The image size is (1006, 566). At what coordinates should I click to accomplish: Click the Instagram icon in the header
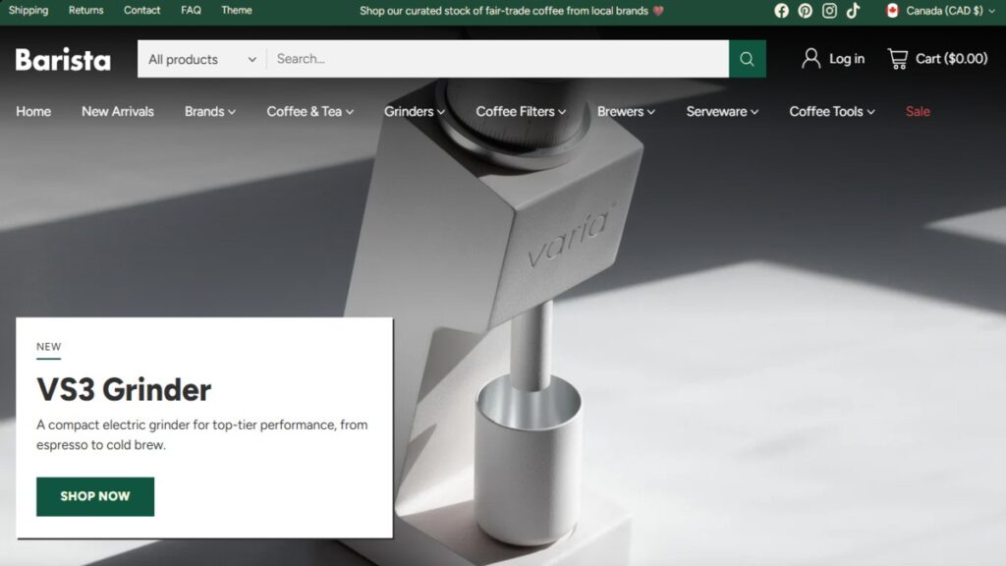pos(828,11)
